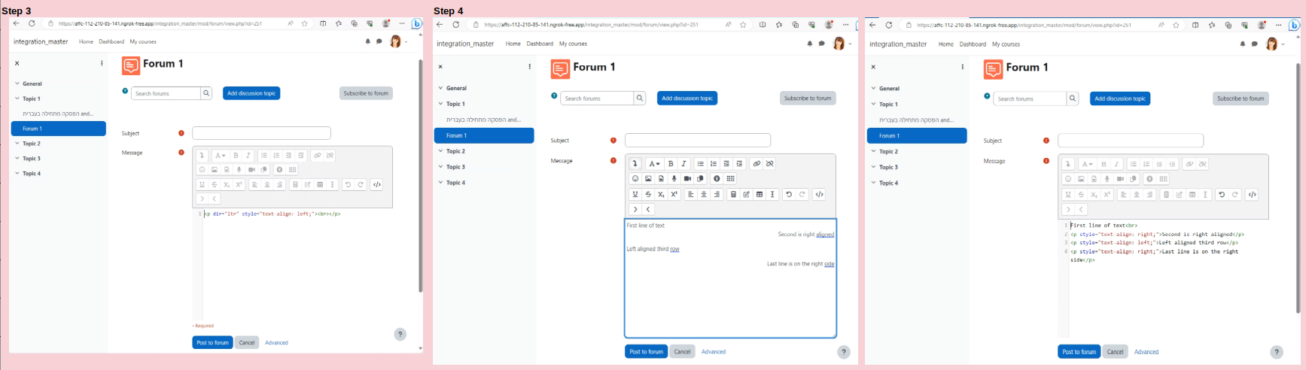1306x370 pixels.
Task: Click Record audio microphone in middle screenshot's editor
Action: tap(674, 179)
